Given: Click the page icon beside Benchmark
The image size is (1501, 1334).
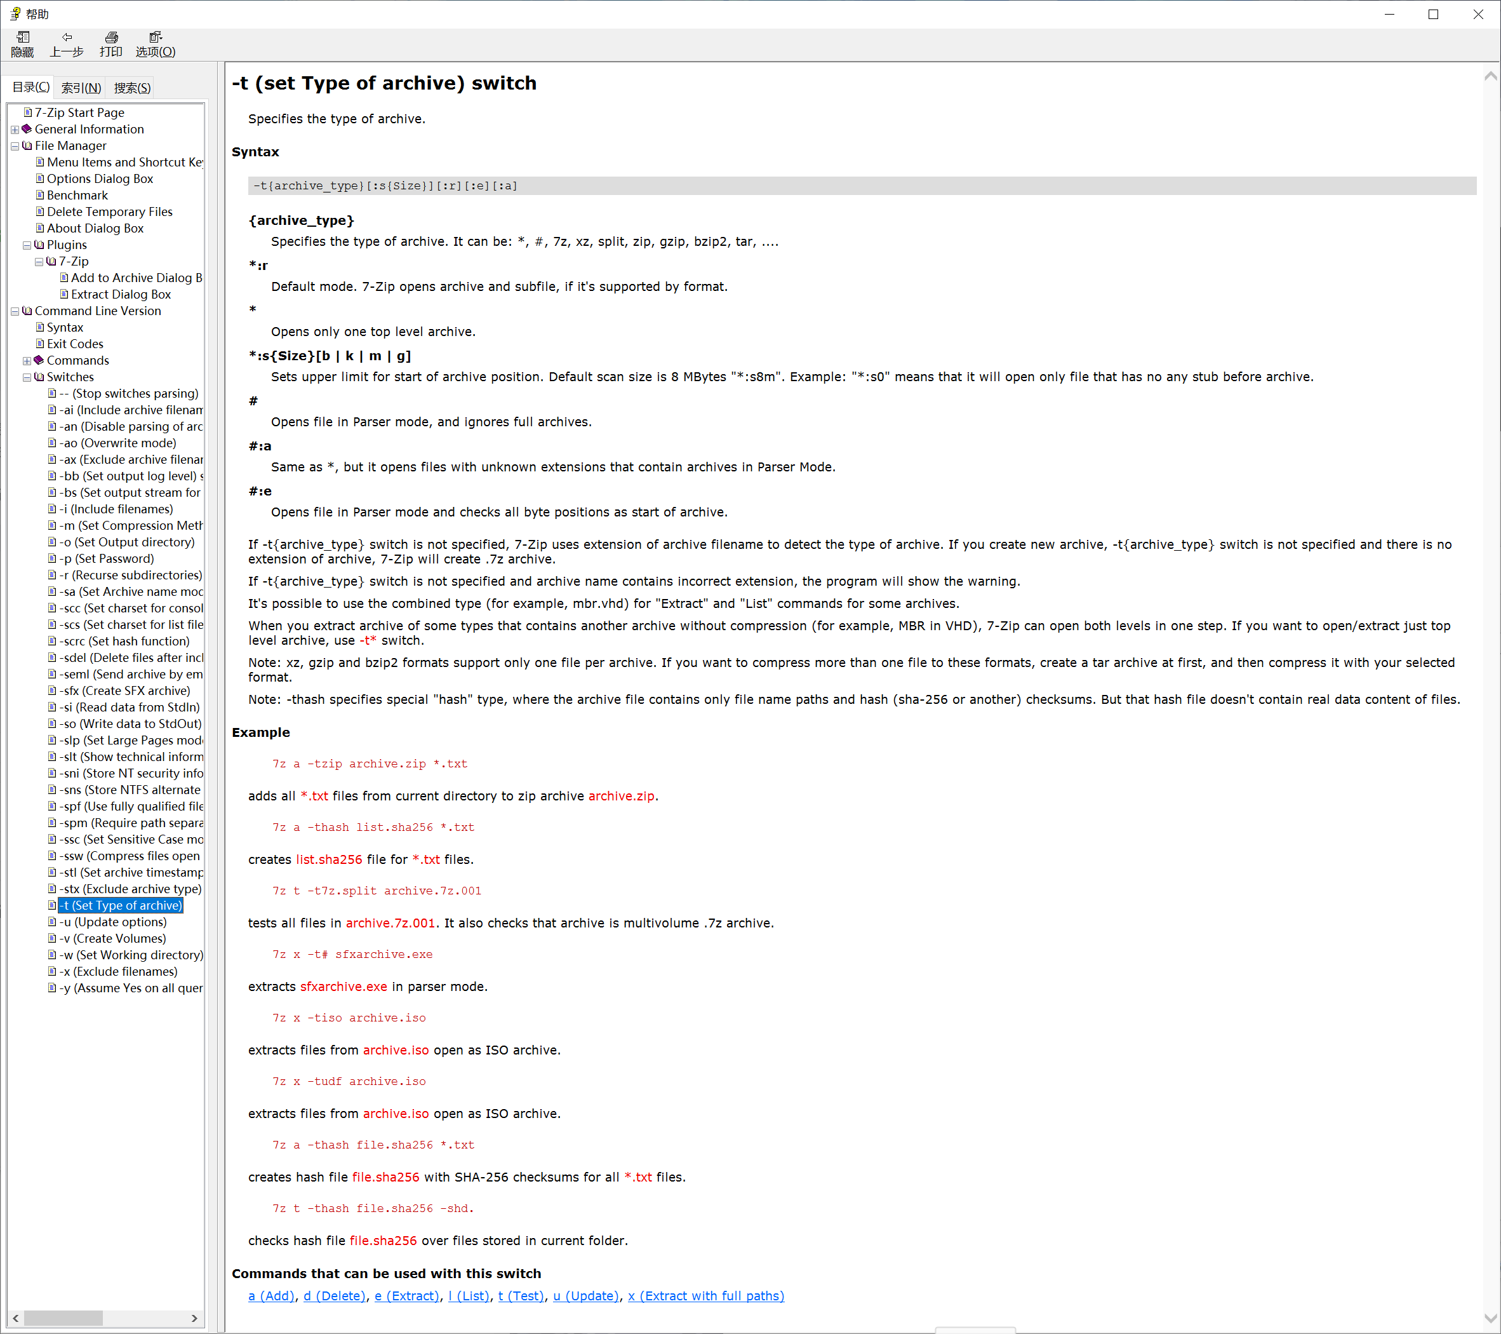Looking at the screenshot, I should [41, 196].
